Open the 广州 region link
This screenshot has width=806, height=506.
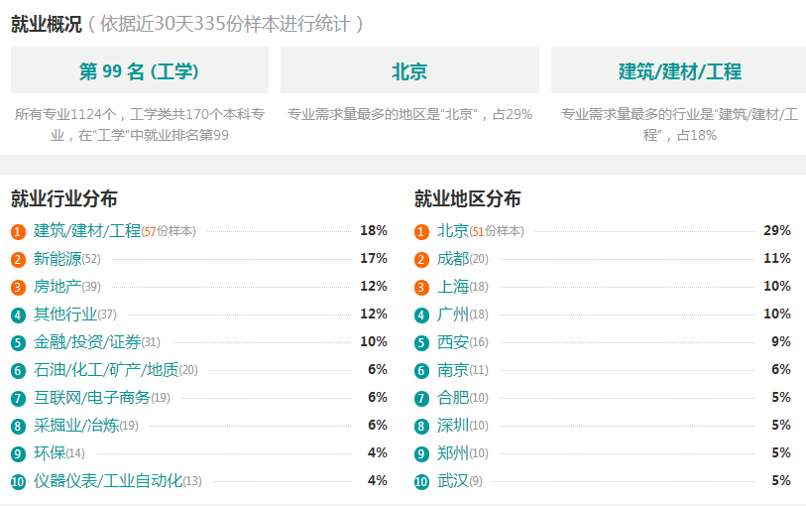pos(453,314)
